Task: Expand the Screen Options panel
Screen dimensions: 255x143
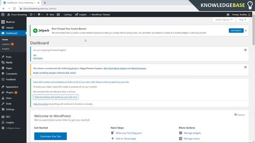Action: coord(224,19)
